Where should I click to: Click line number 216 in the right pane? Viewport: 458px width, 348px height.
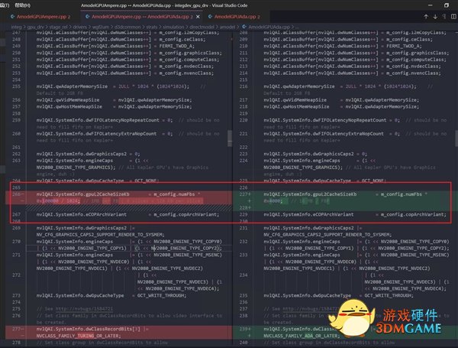244,86
